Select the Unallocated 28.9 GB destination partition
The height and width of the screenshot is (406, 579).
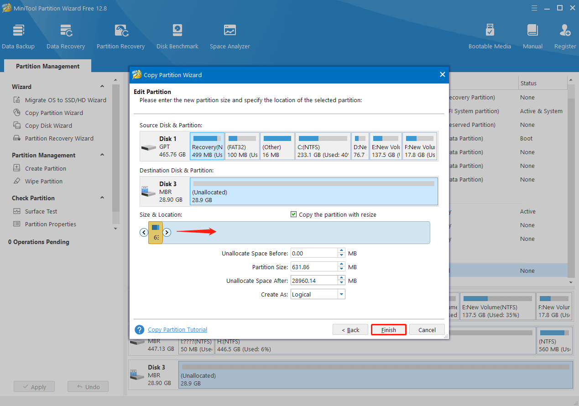pos(314,192)
